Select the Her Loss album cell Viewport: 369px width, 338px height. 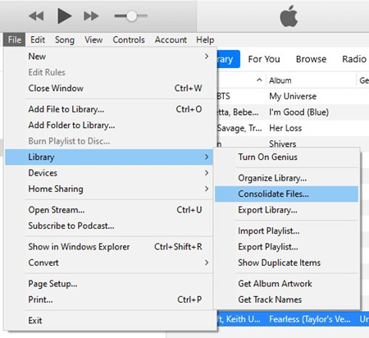click(x=285, y=128)
